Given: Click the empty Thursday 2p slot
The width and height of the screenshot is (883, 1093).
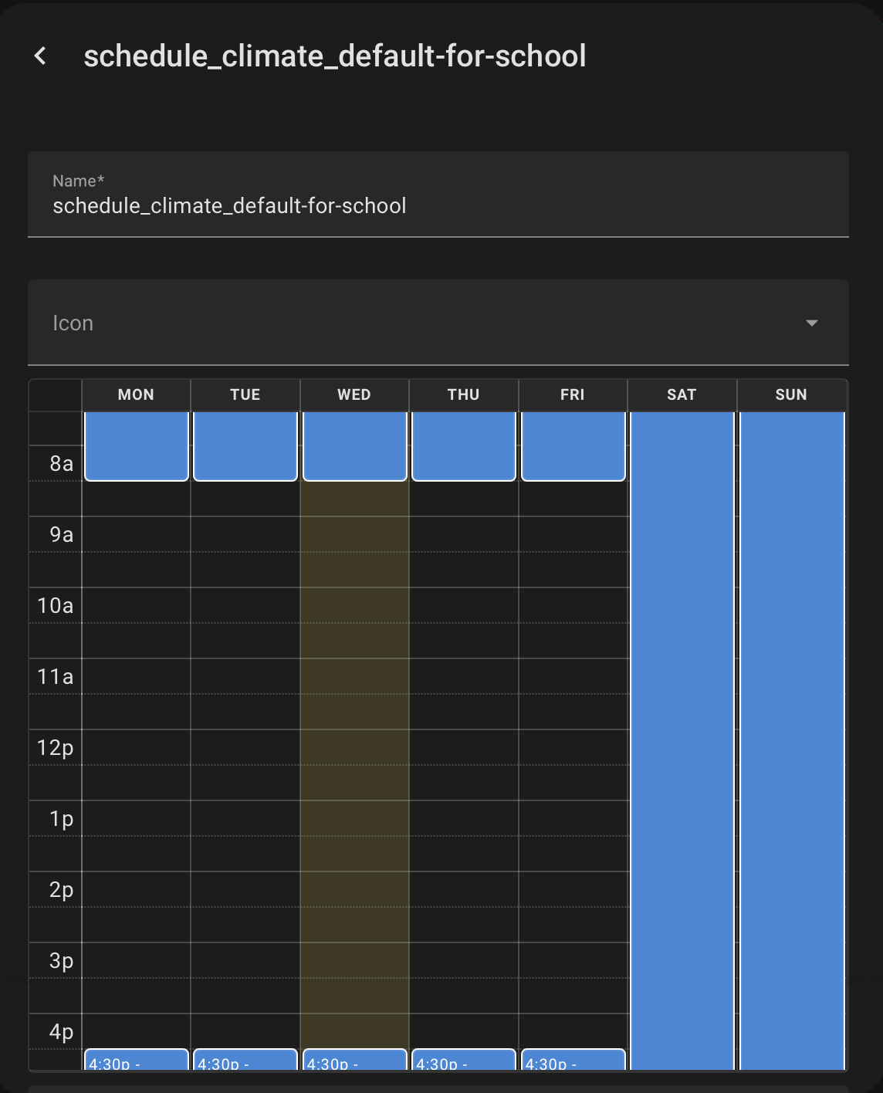Looking at the screenshot, I should [x=464, y=889].
